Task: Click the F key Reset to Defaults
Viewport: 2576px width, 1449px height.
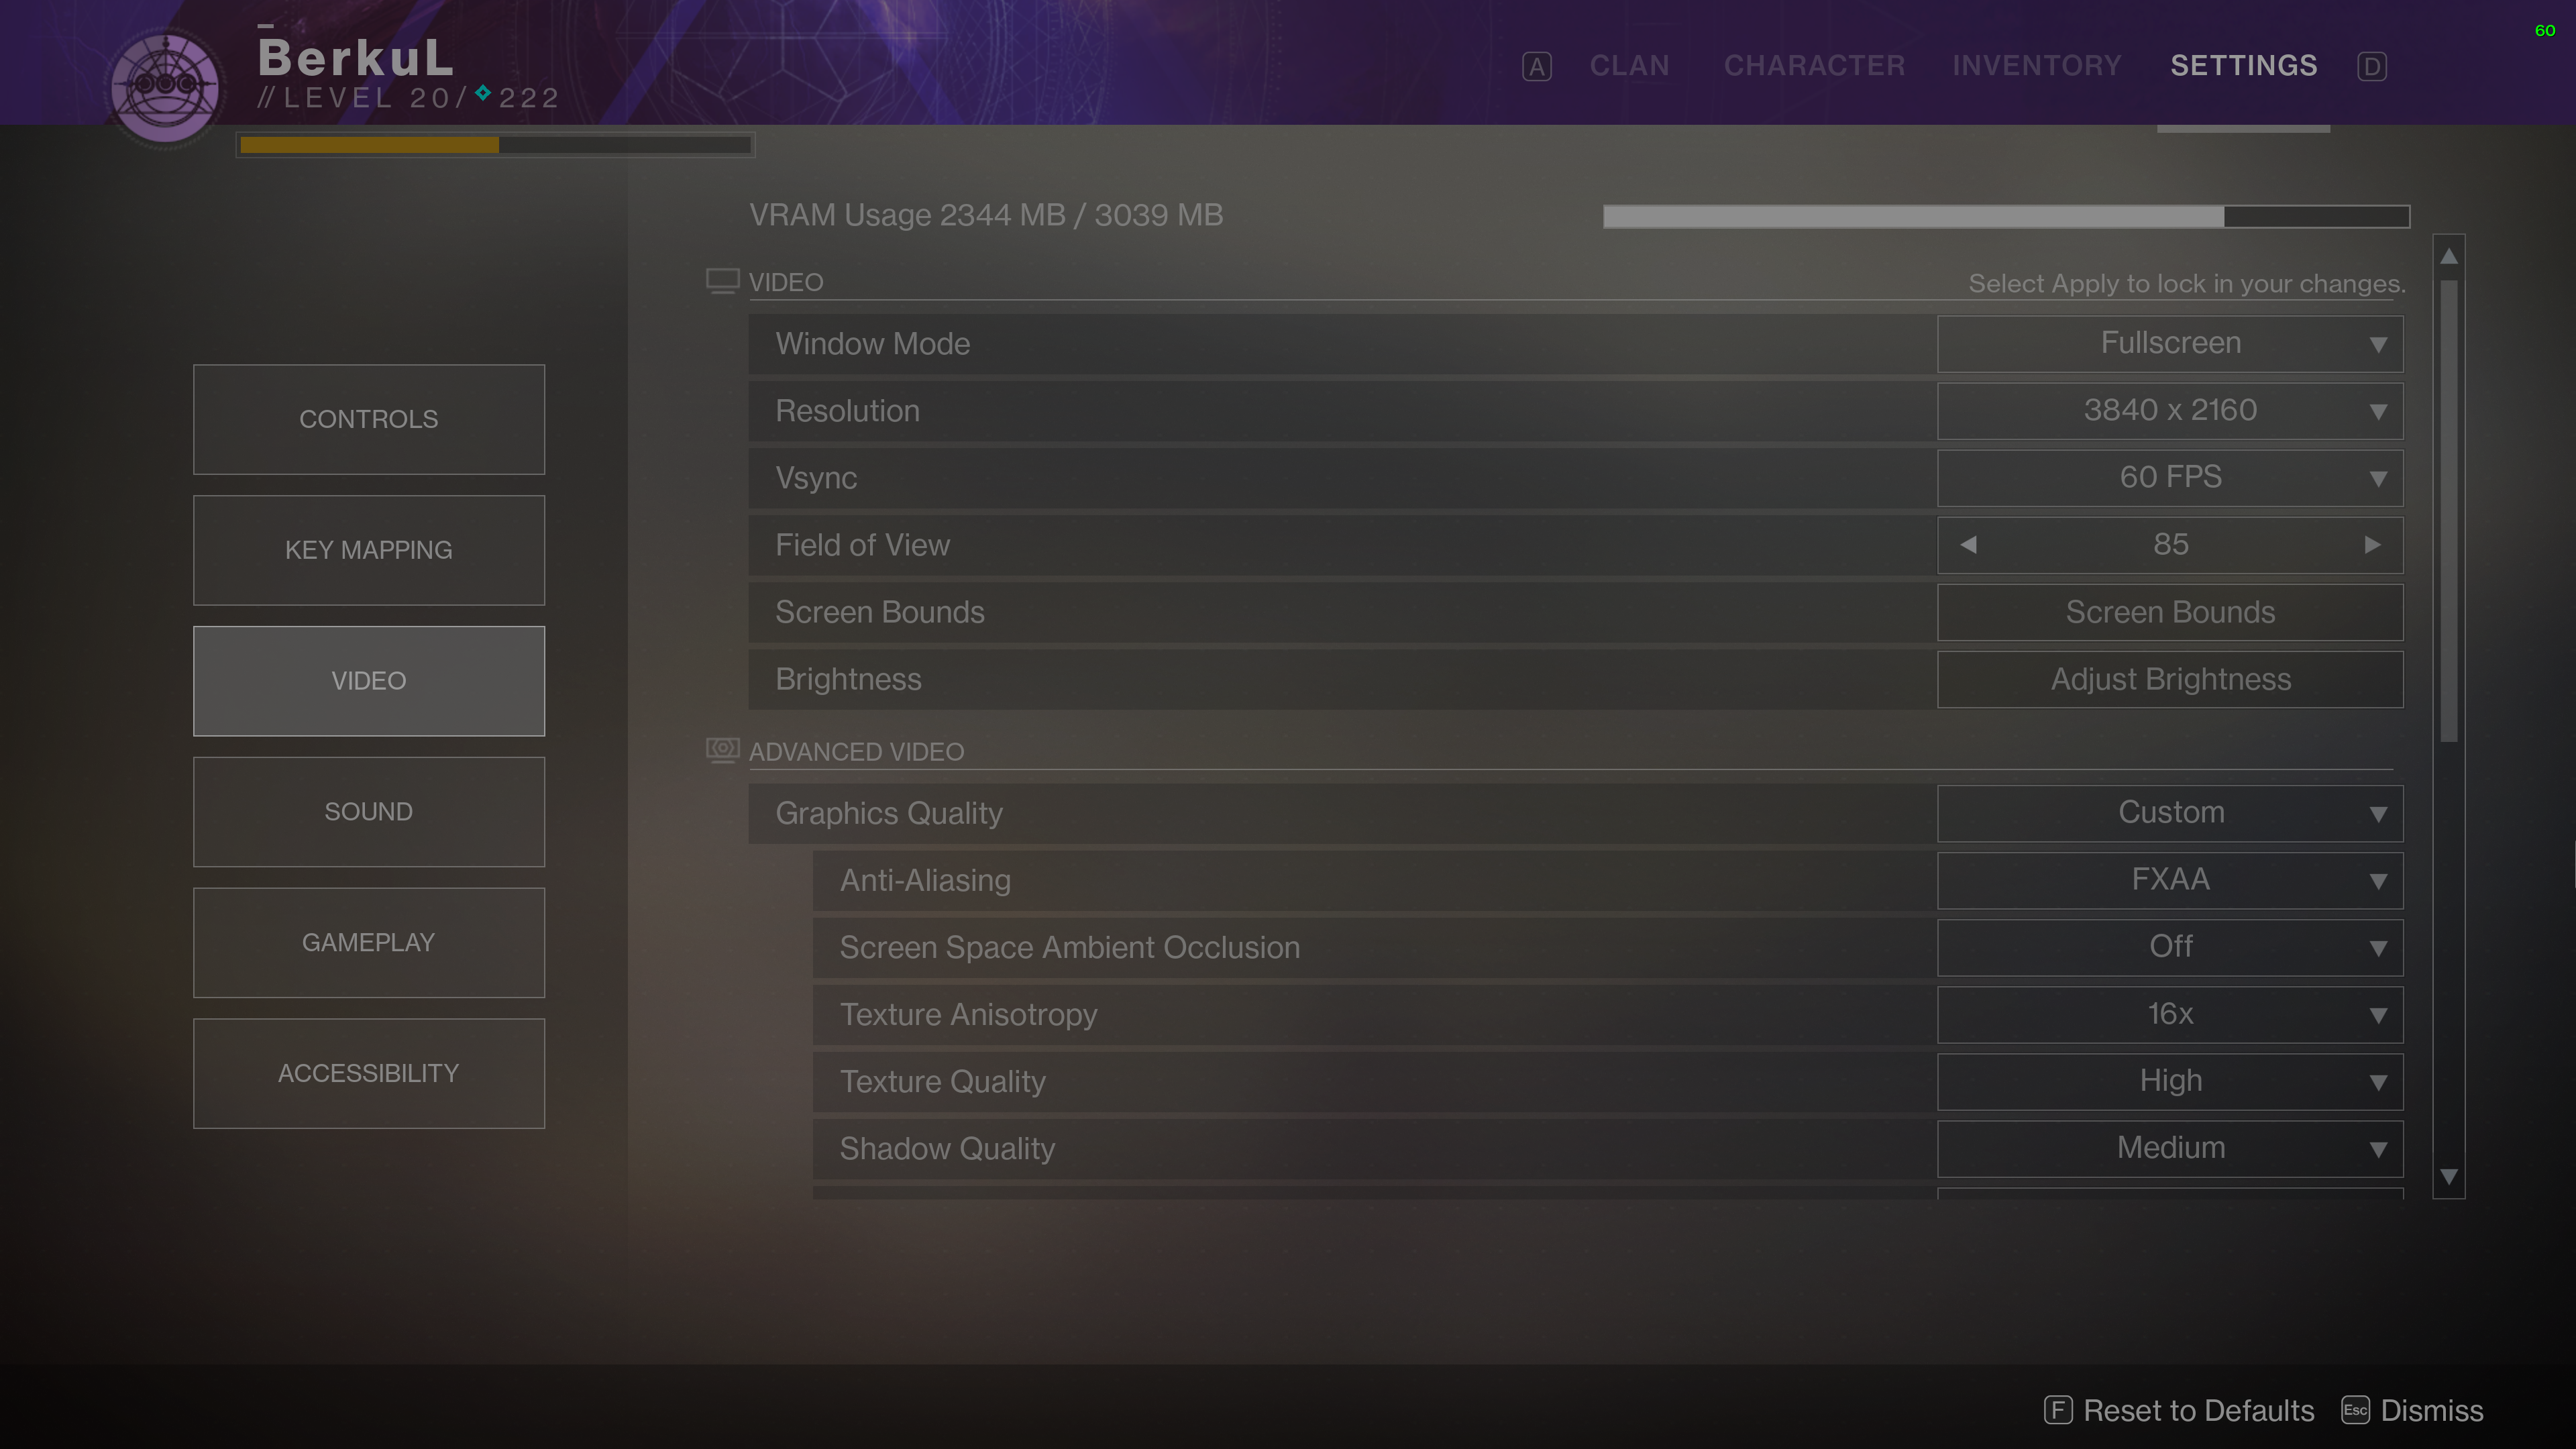Action: click(x=2180, y=1410)
